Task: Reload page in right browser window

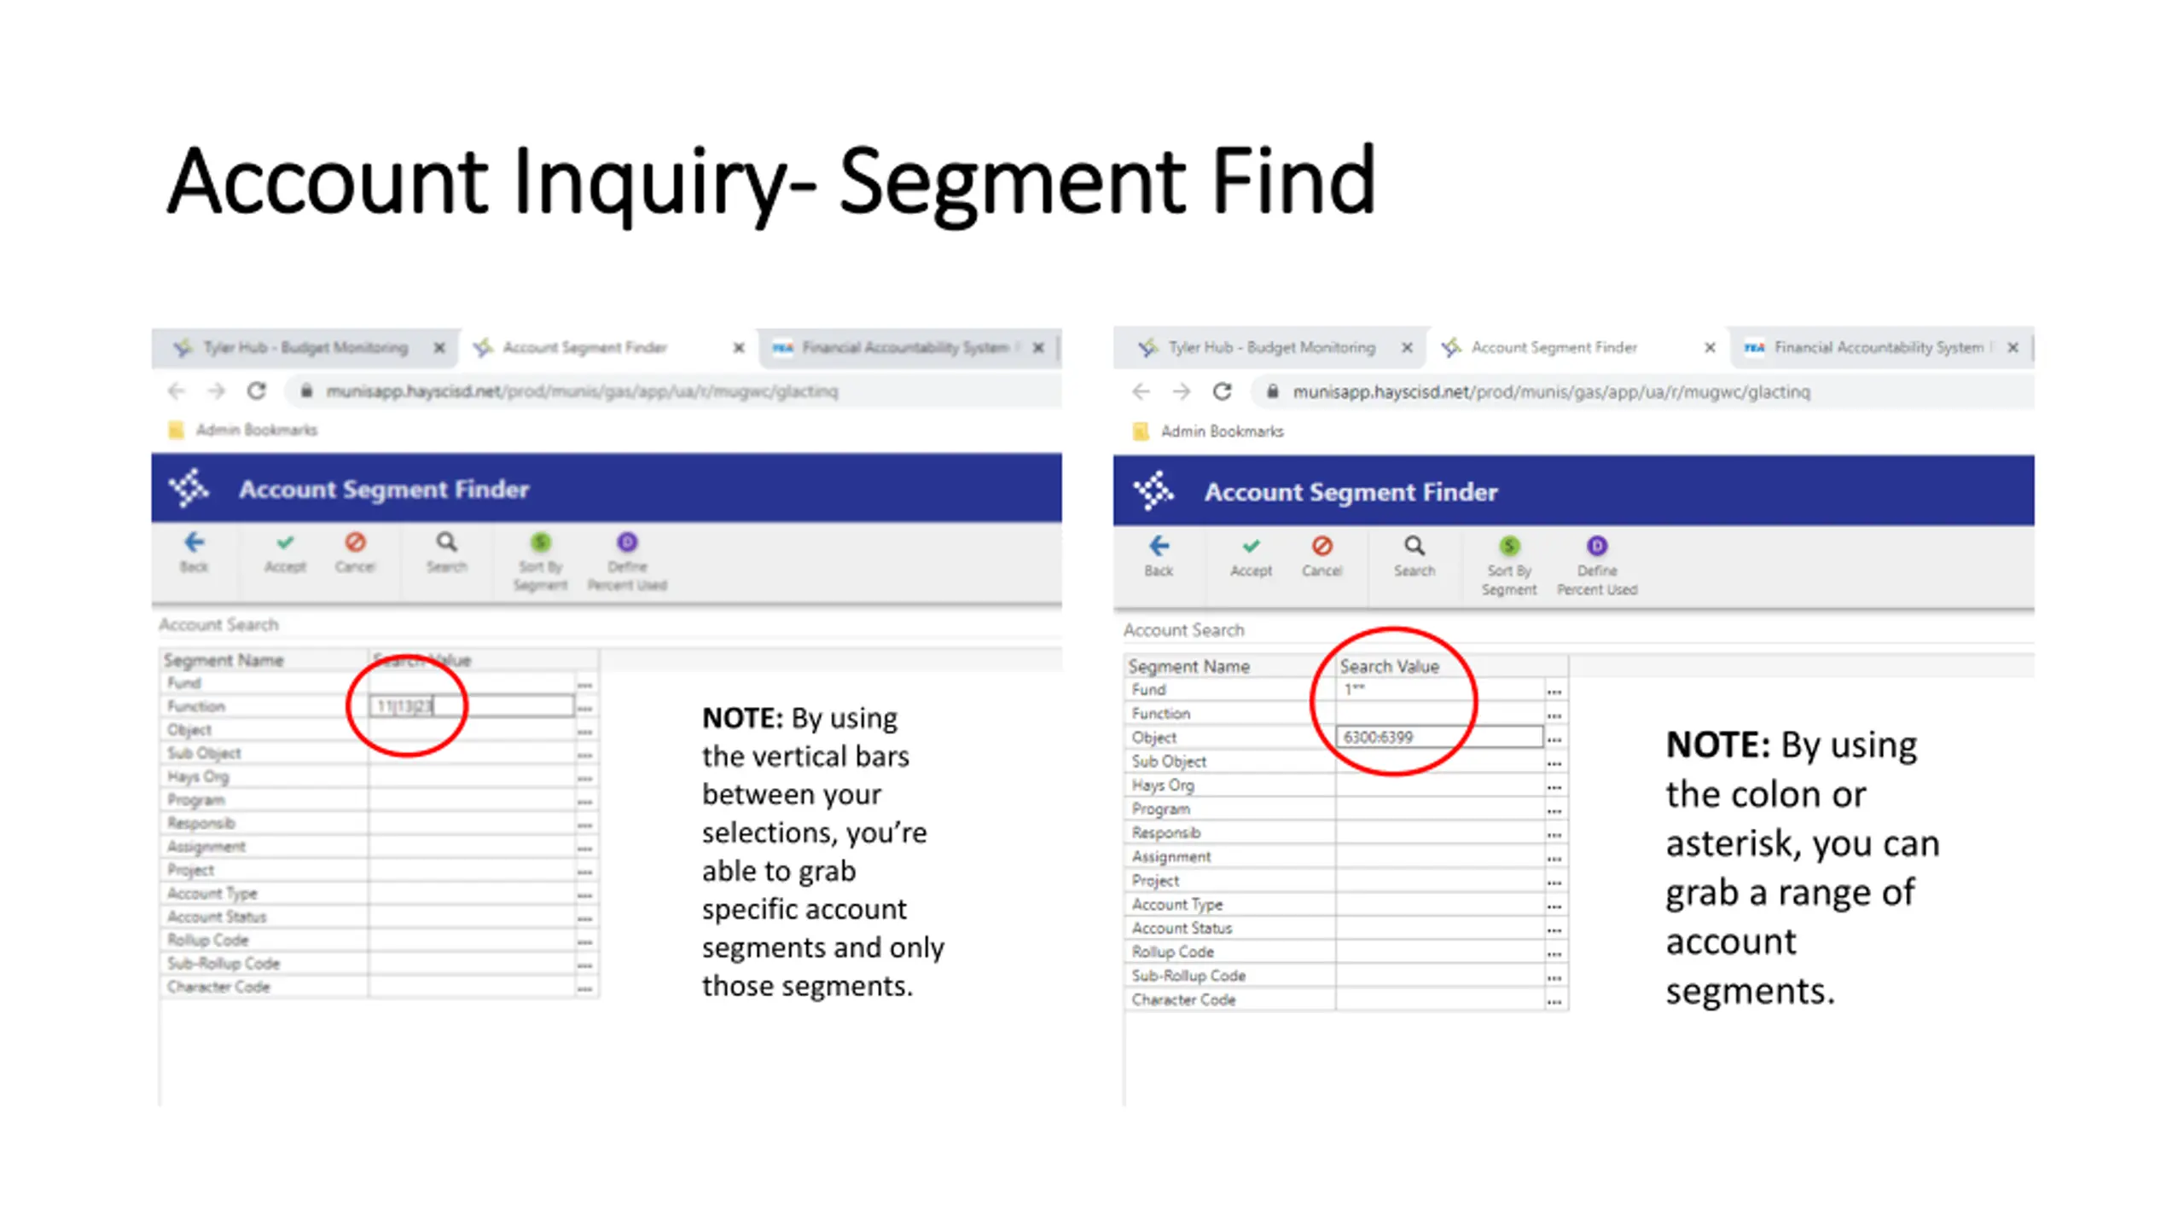Action: point(1222,391)
